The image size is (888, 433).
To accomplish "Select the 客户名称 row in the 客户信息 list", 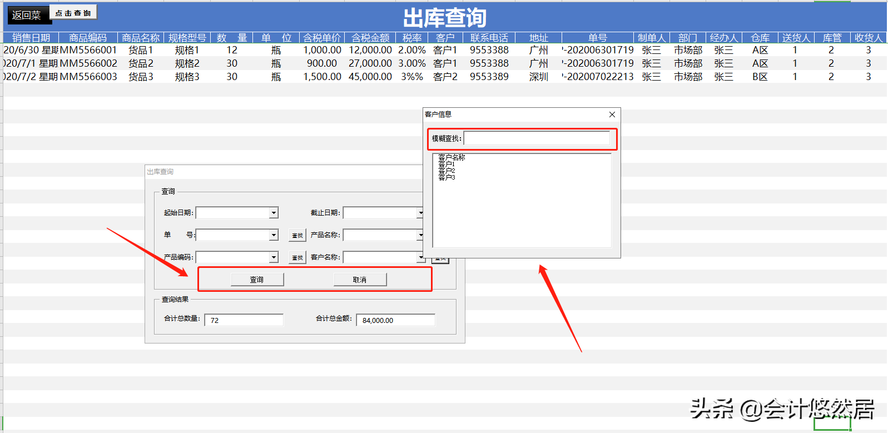I will (x=452, y=158).
